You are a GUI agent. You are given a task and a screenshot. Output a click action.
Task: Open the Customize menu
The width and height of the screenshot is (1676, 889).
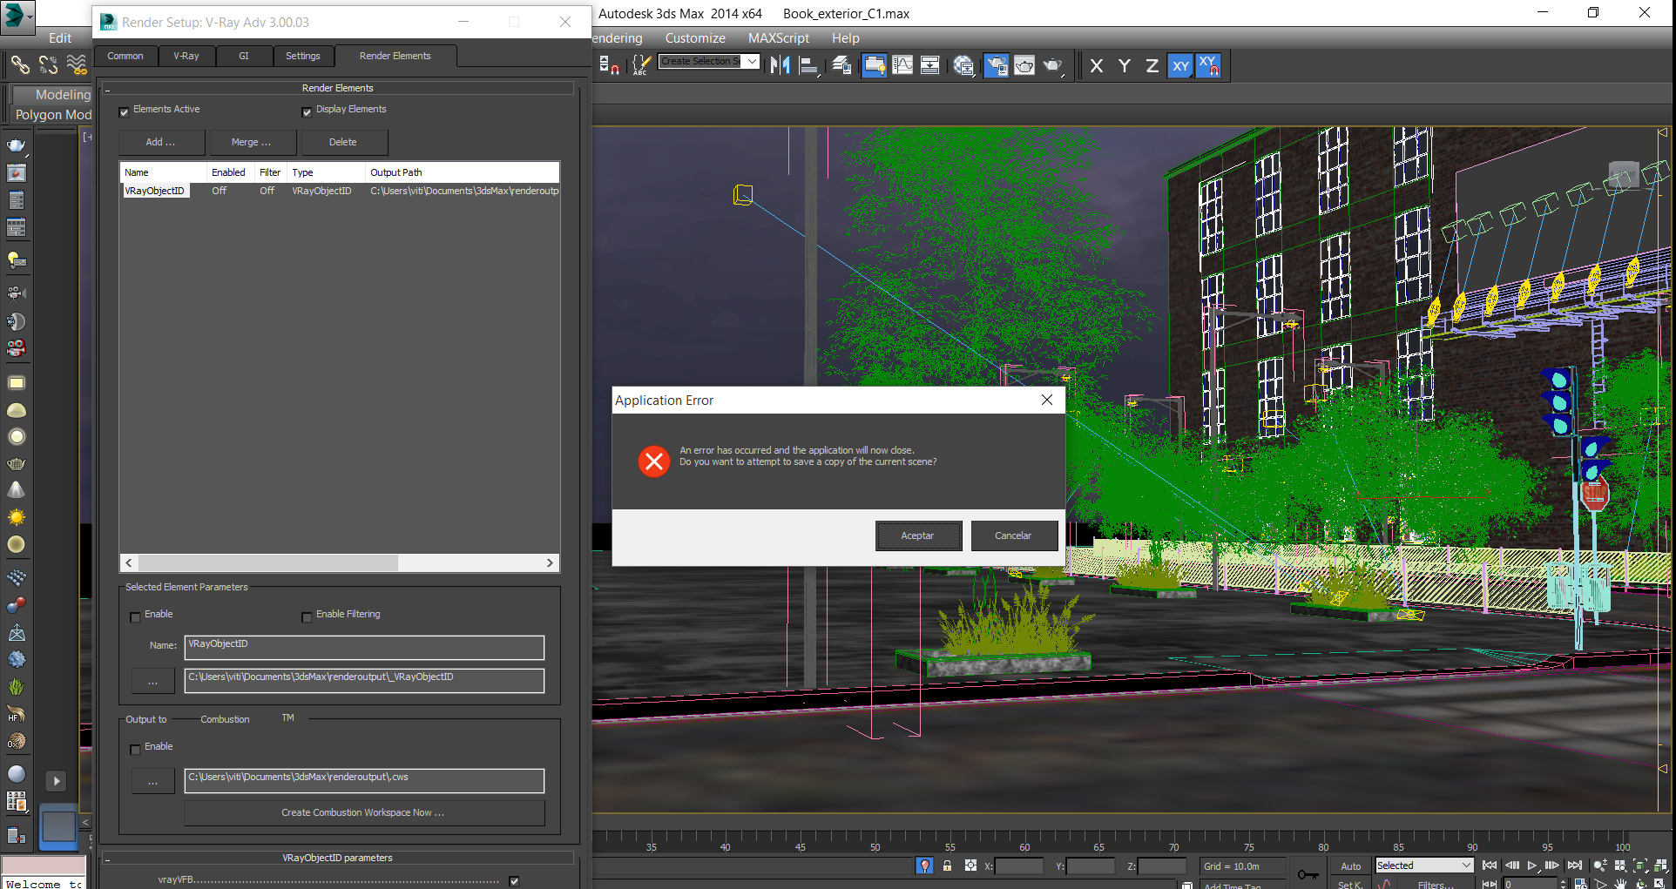click(695, 38)
